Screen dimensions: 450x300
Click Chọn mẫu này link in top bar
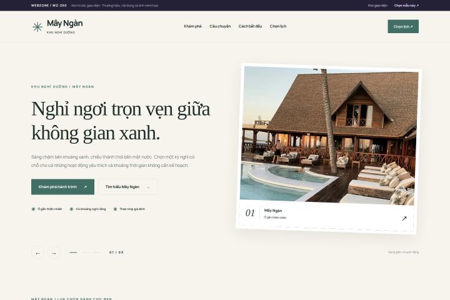click(406, 6)
